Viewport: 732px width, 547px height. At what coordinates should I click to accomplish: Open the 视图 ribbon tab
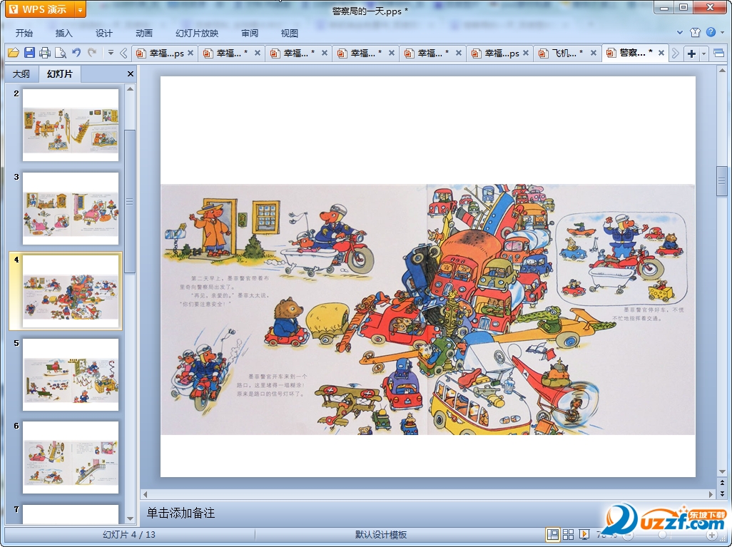[x=290, y=33]
